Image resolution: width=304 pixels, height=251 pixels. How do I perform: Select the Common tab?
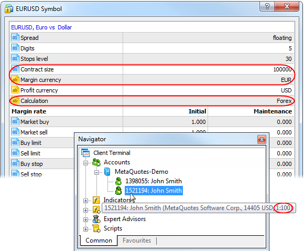pos(99,240)
